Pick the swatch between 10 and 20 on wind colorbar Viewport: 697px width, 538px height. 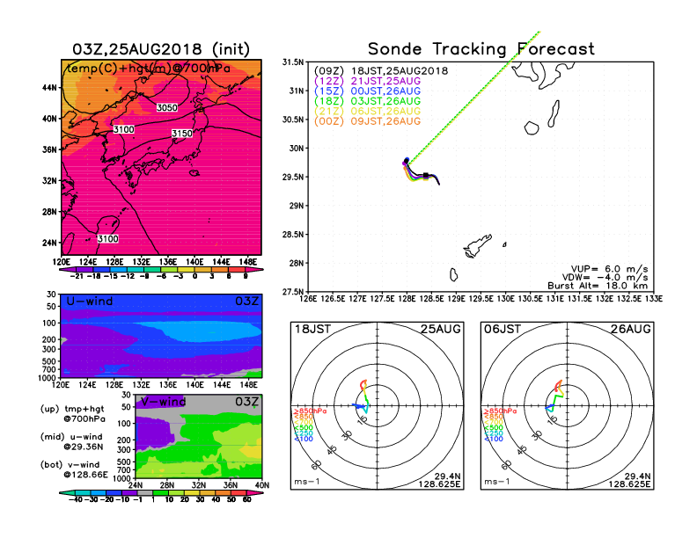177,492
